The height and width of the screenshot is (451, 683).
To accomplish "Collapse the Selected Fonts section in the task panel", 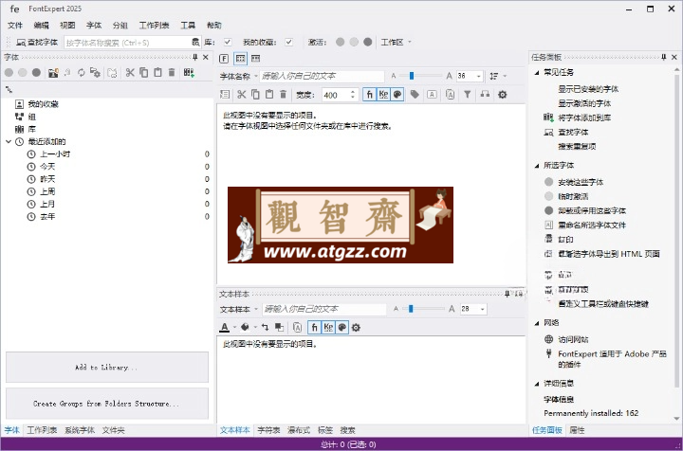I will point(537,166).
